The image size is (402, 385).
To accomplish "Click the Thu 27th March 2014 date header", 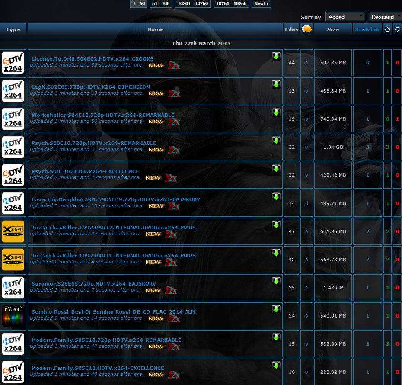I will click(x=201, y=43).
